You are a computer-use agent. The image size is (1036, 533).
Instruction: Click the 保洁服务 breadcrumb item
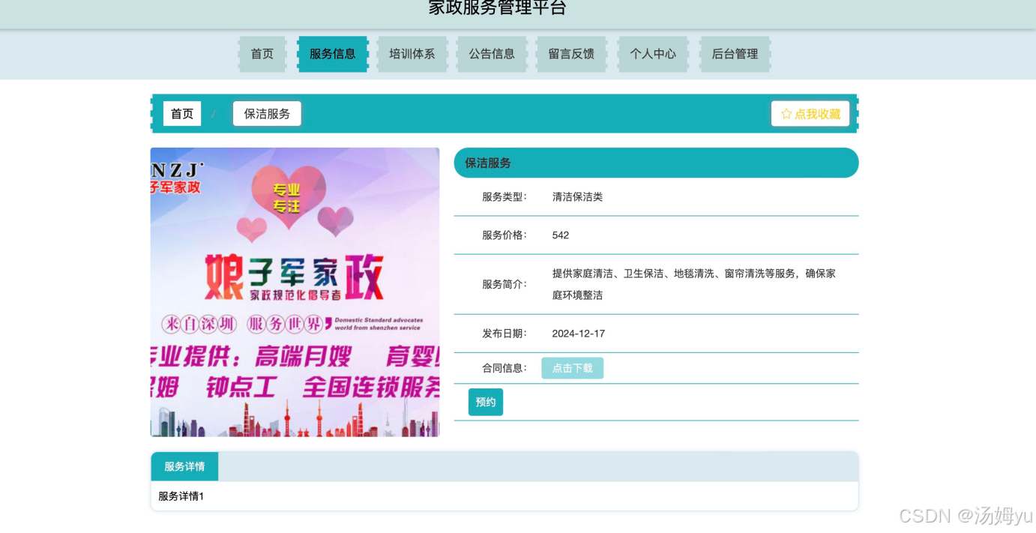[x=267, y=114]
